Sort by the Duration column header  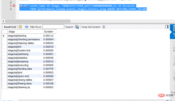click(x=49, y=32)
